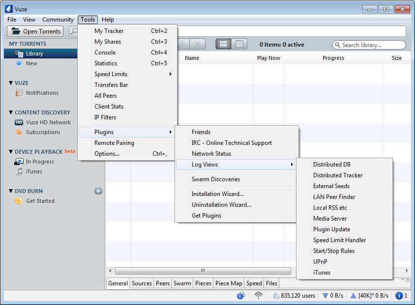Click the HD badge icon for Vuze HD Network

19,122
